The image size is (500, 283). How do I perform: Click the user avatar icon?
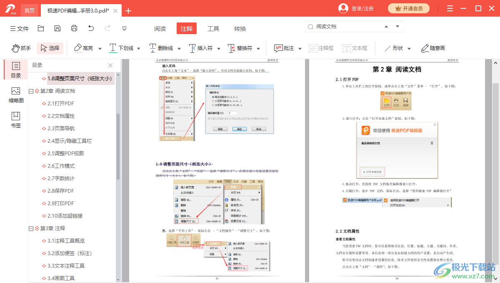pyautogui.click(x=343, y=8)
